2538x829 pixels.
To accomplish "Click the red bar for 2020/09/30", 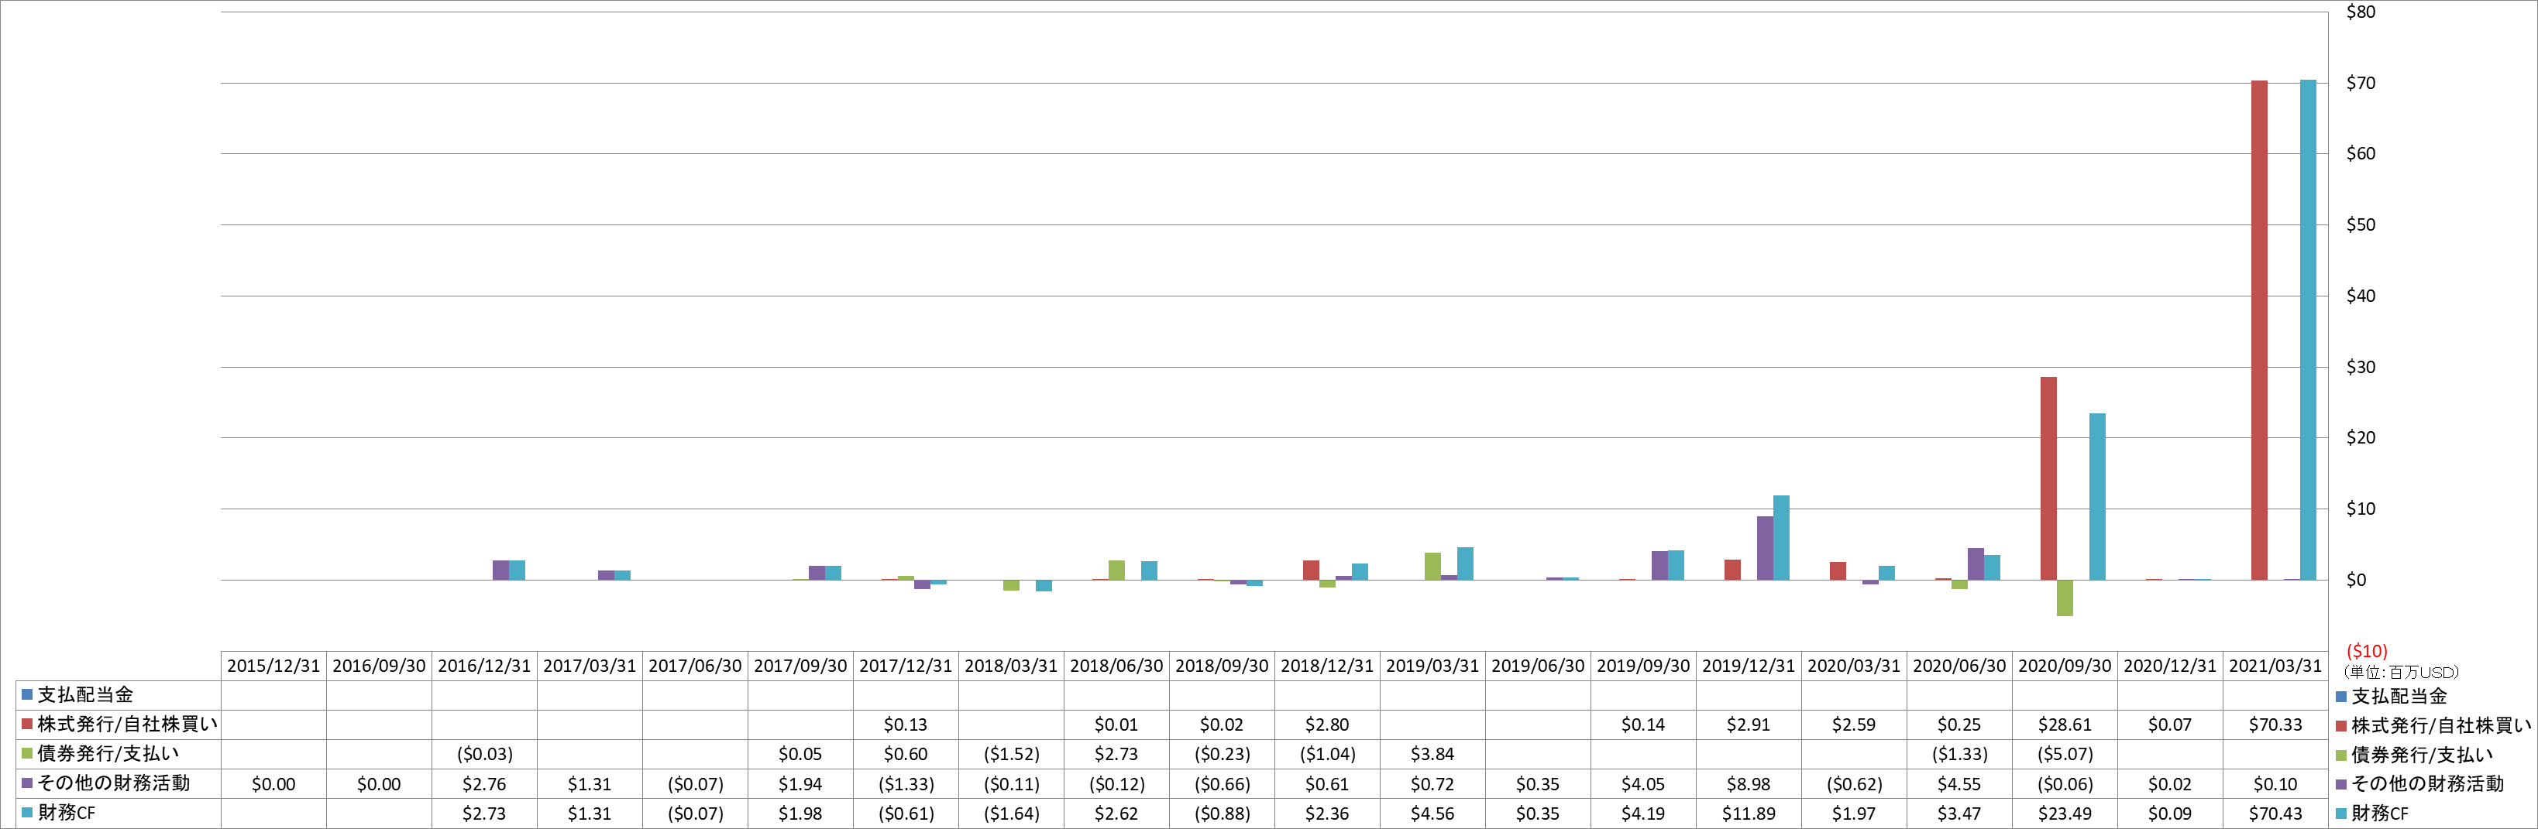I will pos(2048,478).
